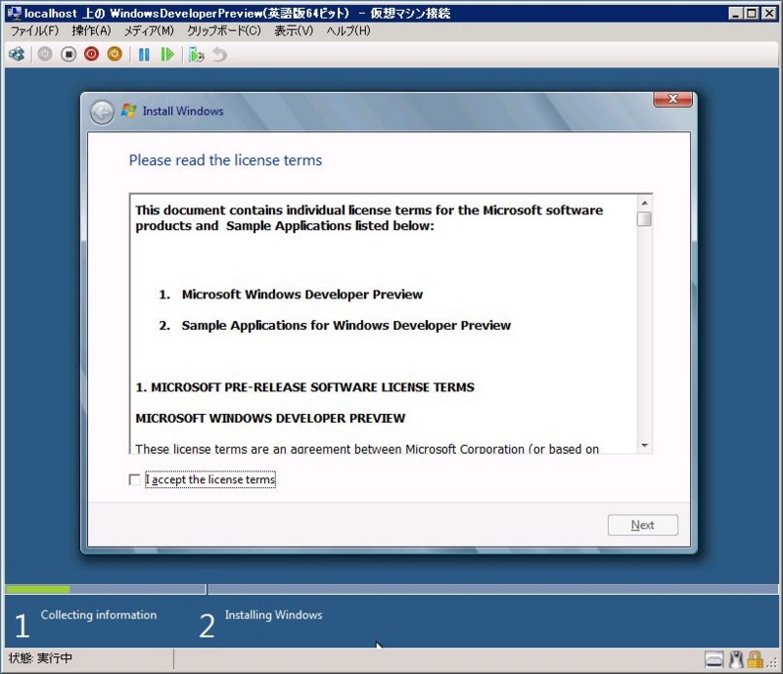
Task: Minimize the virtual machine connection window
Action: point(735,14)
